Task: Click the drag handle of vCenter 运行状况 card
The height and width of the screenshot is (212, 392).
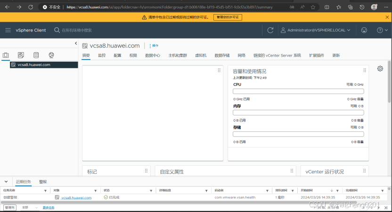Action: [x=365, y=171]
